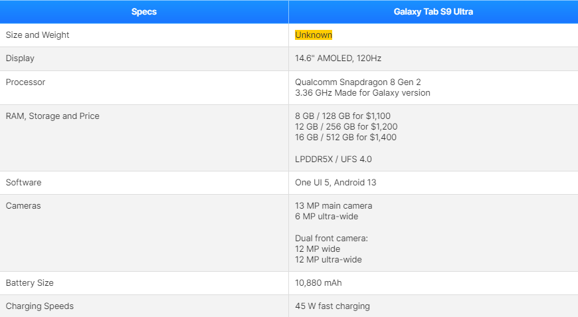Image resolution: width=578 pixels, height=317 pixels.
Task: Click One UI 5, Android 13 value
Action: [x=336, y=183]
